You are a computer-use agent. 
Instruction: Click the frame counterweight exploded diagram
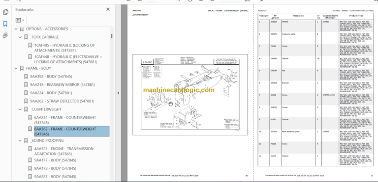point(190,95)
